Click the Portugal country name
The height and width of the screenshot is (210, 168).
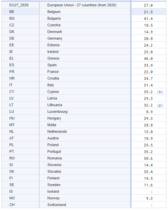click(x=54, y=151)
